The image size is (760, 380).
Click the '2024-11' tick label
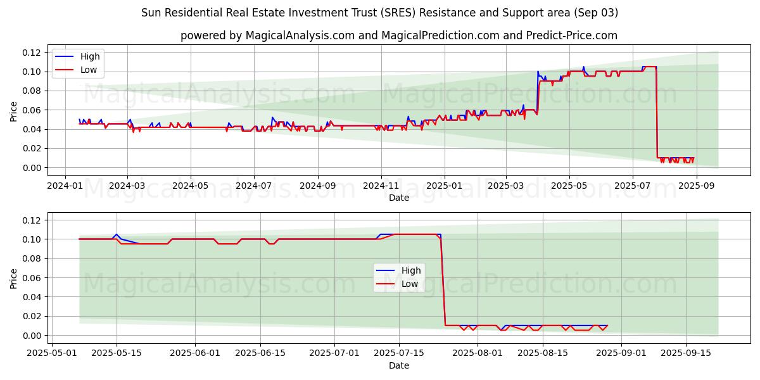(x=381, y=185)
